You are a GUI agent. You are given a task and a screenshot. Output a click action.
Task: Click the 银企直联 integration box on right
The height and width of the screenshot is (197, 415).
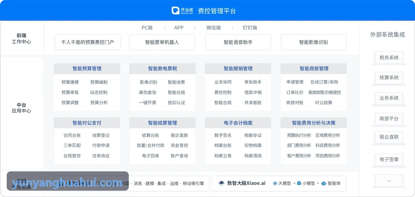(389, 137)
